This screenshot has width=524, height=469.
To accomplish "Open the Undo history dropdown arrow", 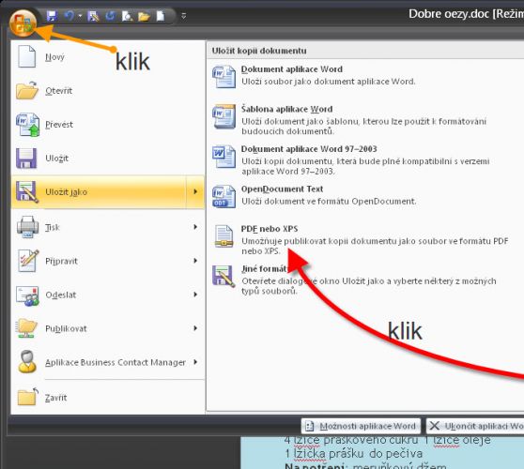I will point(80,16).
